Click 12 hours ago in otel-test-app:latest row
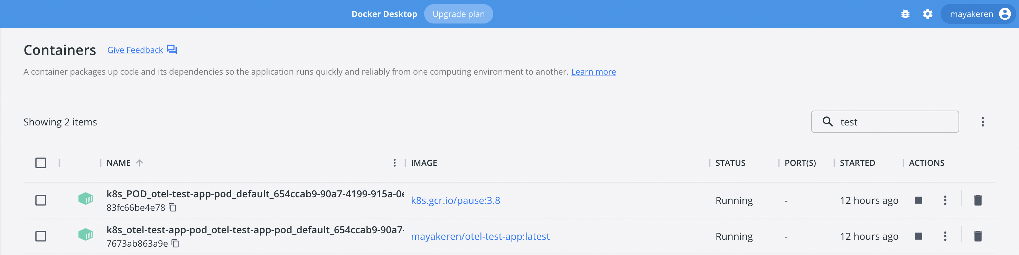This screenshot has height=255, width=1019. point(869,236)
